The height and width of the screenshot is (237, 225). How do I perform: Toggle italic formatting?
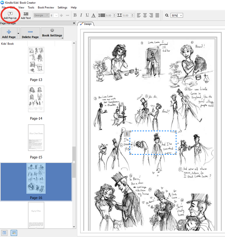[81, 15]
